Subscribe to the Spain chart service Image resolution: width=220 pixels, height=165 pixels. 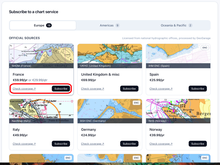pos(197,89)
